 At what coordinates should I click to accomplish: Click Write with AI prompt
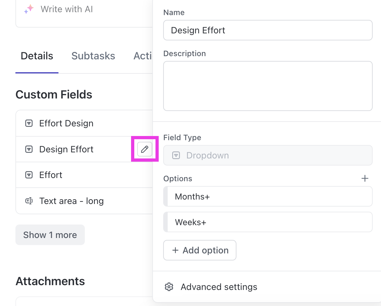(67, 9)
